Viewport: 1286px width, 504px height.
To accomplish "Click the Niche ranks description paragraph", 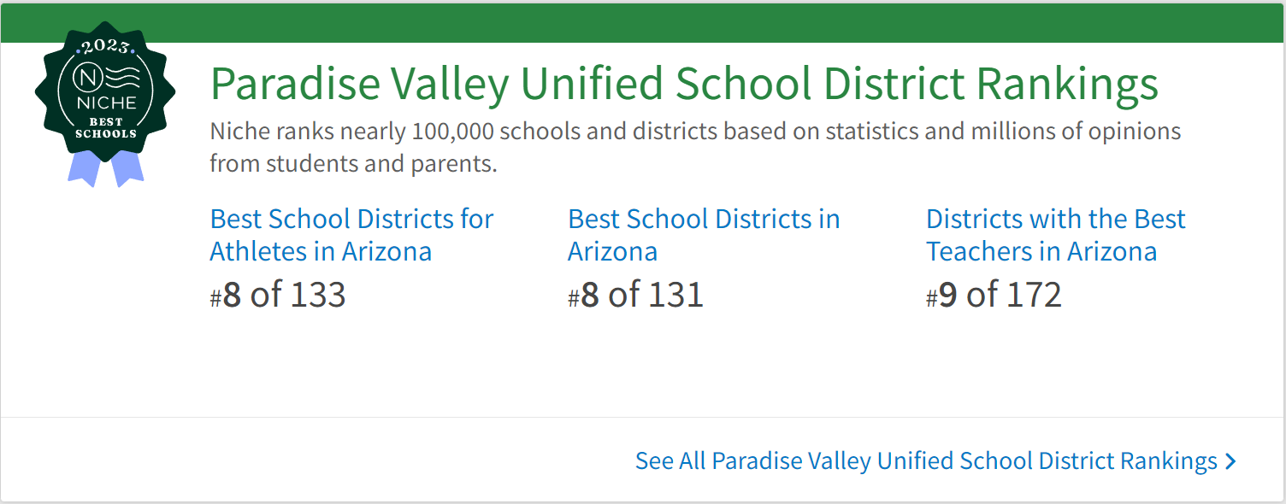I will (x=694, y=147).
